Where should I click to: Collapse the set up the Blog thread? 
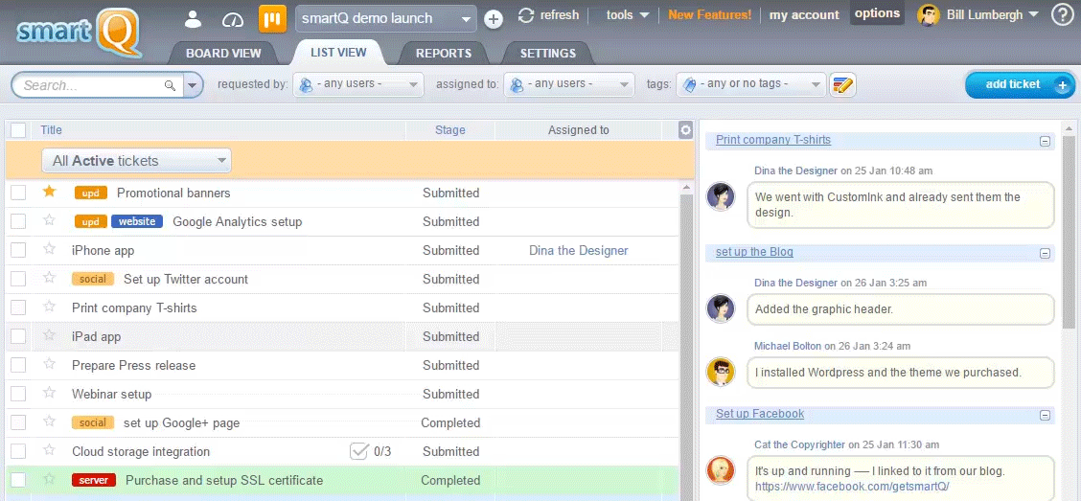tap(1045, 253)
